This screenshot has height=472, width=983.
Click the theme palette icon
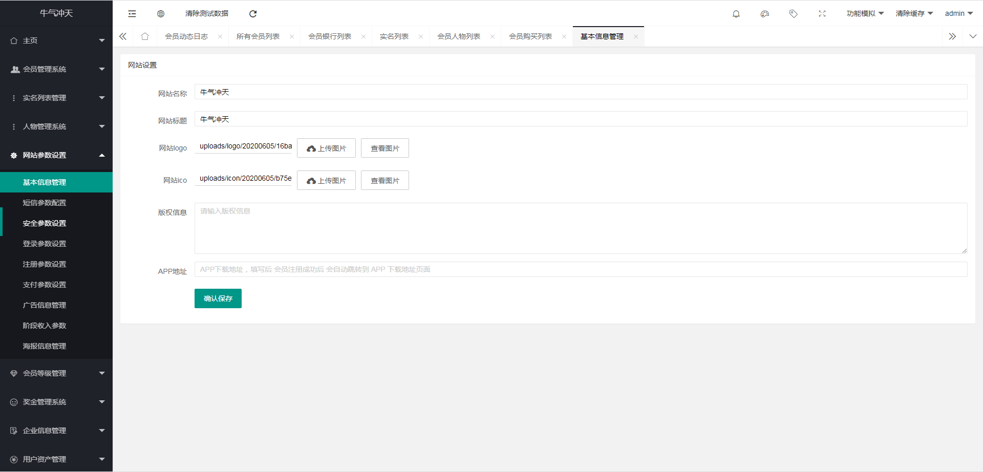(x=764, y=14)
